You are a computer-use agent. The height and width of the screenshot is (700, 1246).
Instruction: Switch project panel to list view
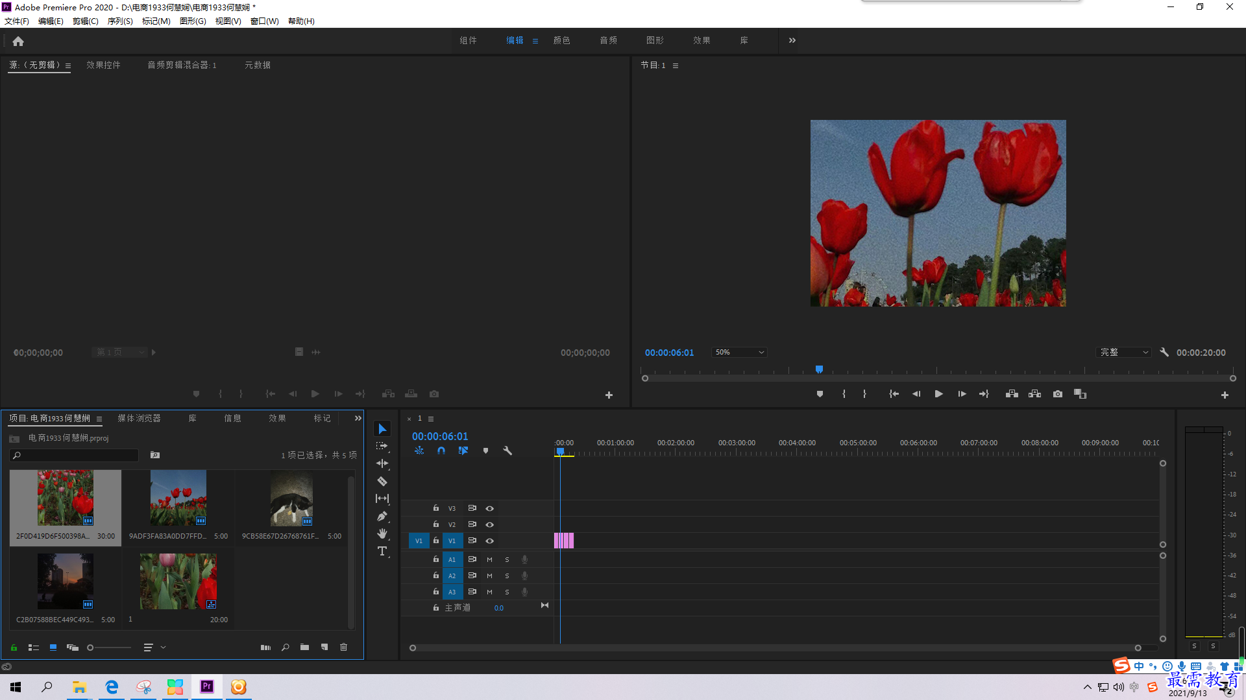tap(34, 647)
